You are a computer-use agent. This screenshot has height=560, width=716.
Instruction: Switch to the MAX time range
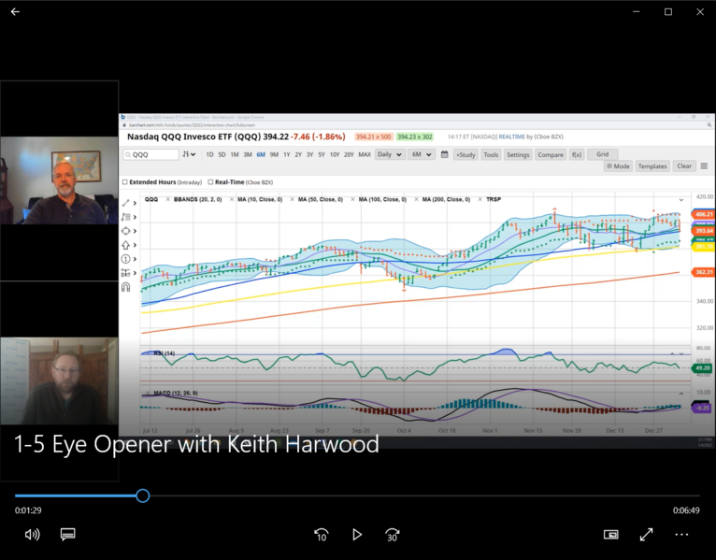click(365, 155)
